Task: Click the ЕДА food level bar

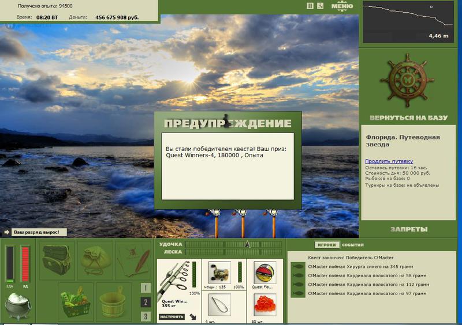Action: (x=10, y=264)
